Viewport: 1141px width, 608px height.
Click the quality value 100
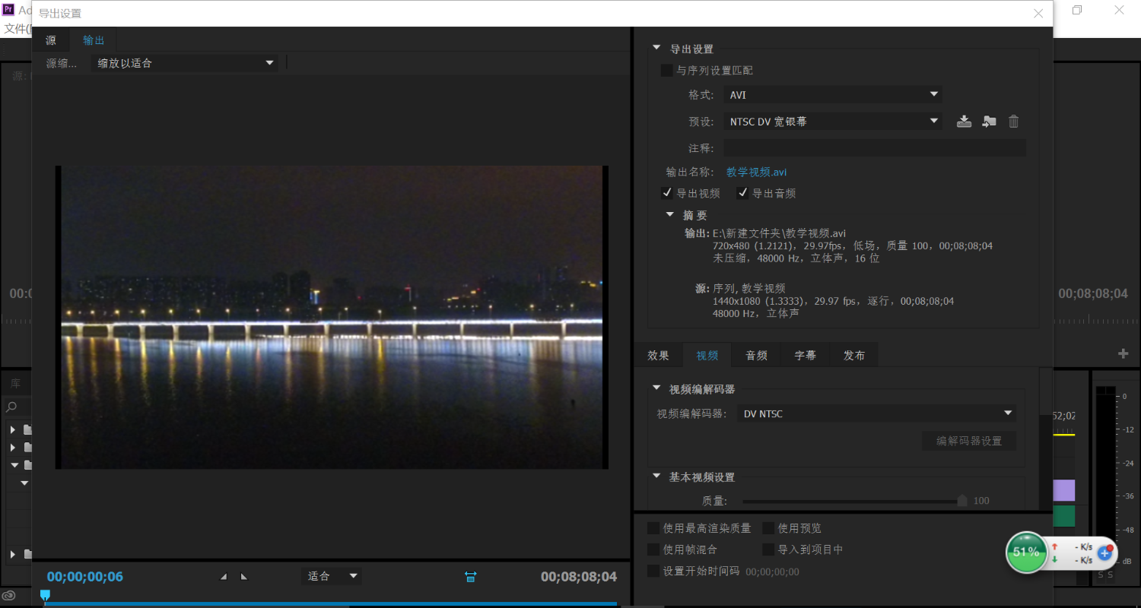981,501
